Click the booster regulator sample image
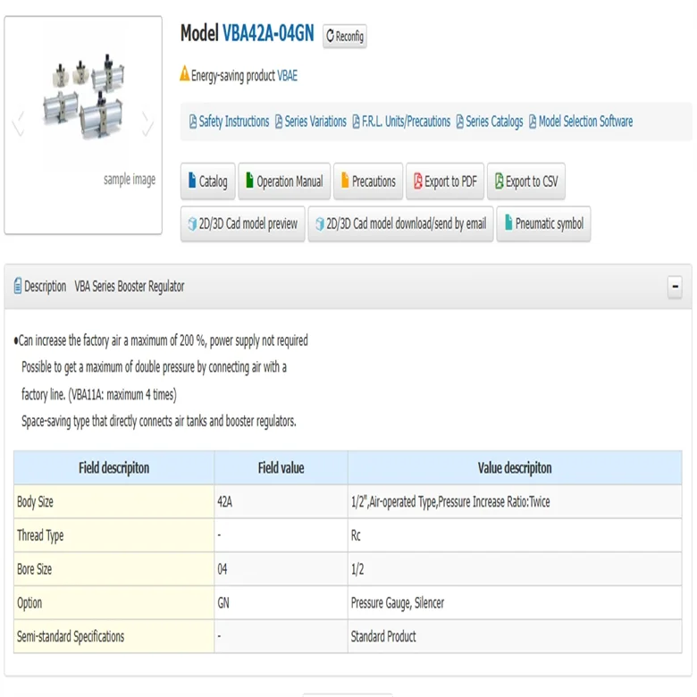The width and height of the screenshot is (697, 697). pyautogui.click(x=83, y=98)
